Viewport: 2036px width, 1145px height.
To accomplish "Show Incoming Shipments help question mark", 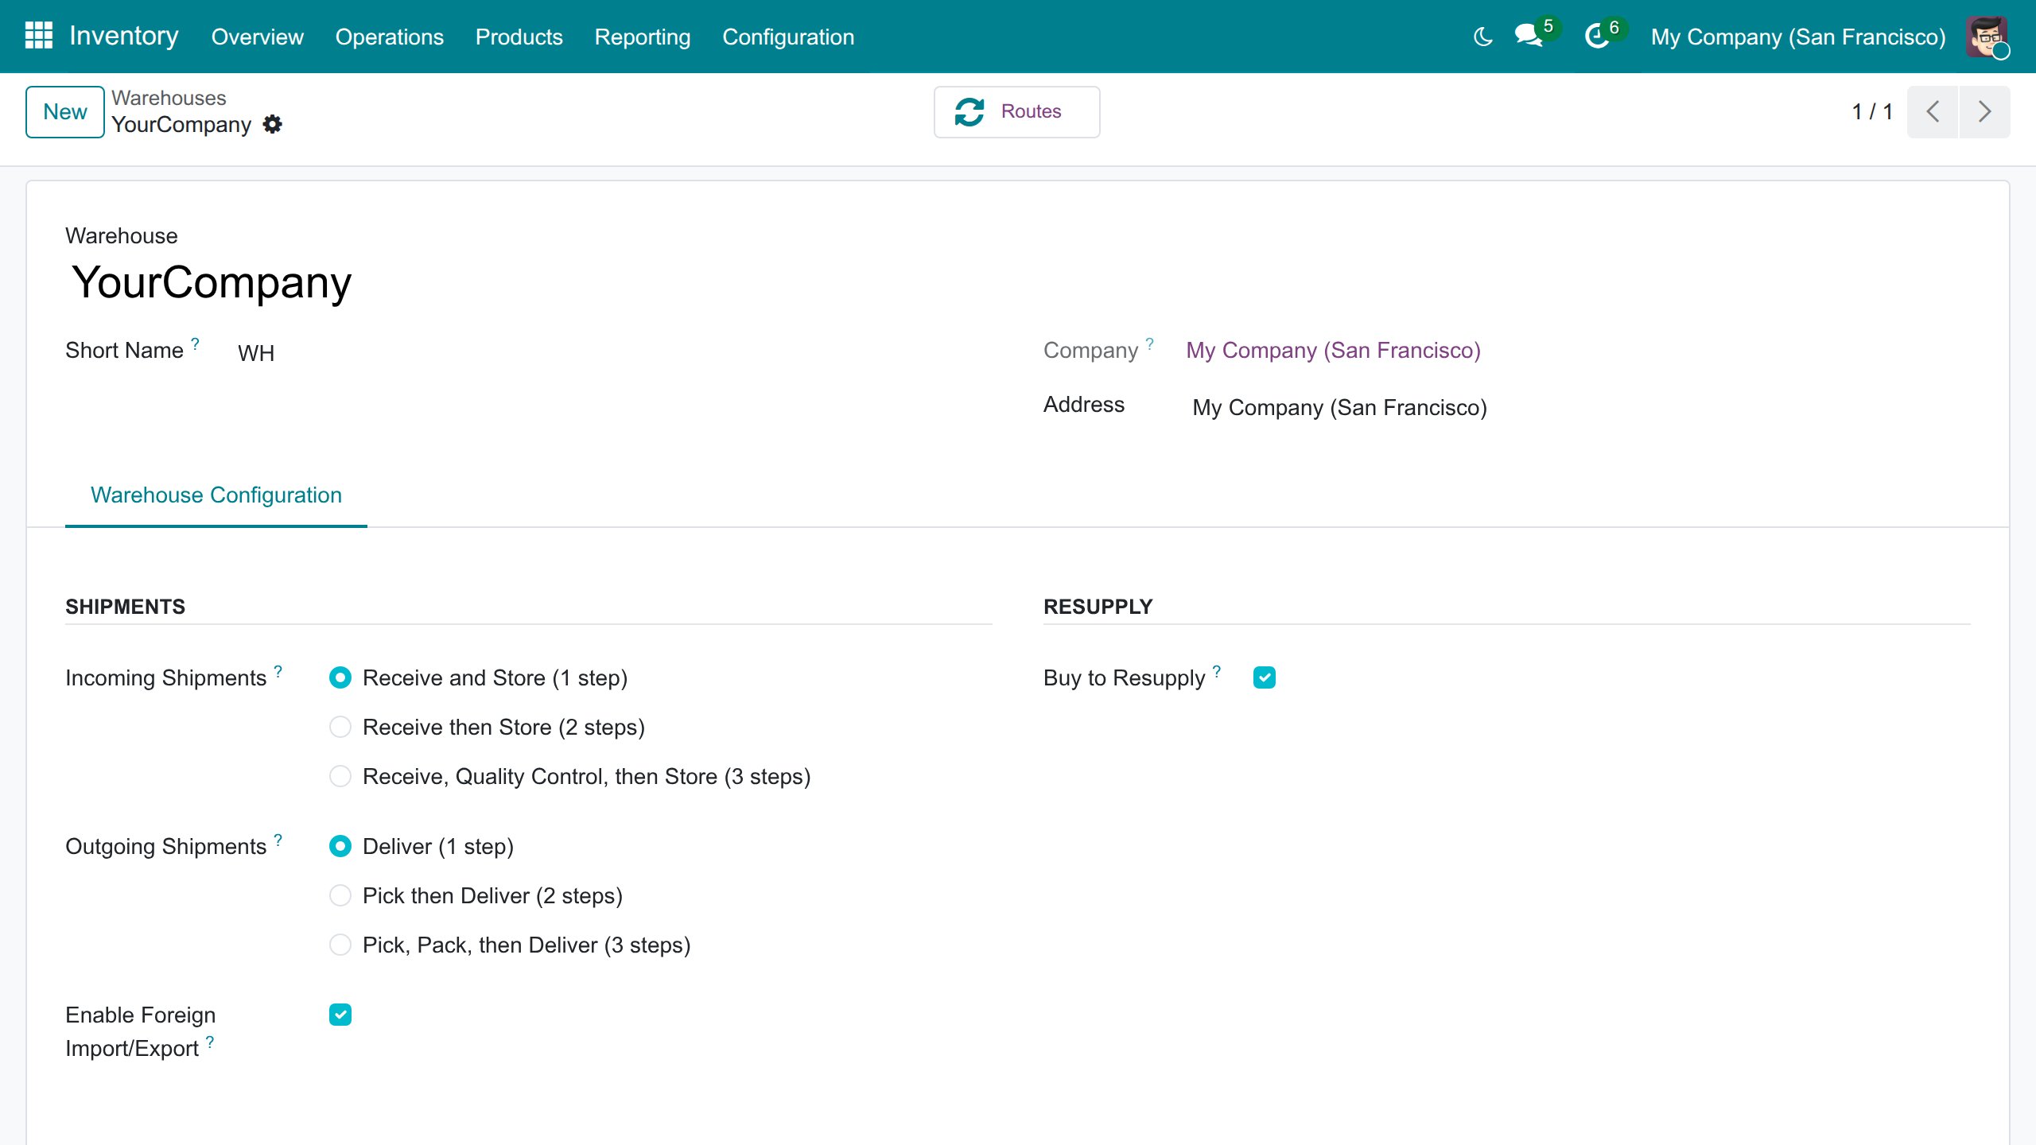I will pyautogui.click(x=278, y=670).
